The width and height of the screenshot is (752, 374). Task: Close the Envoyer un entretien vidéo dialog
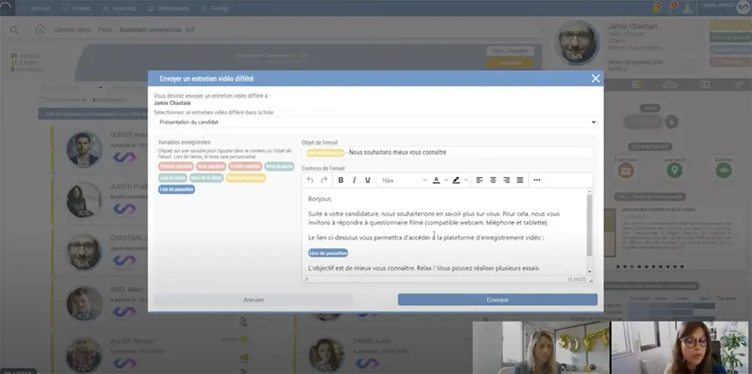pos(596,78)
